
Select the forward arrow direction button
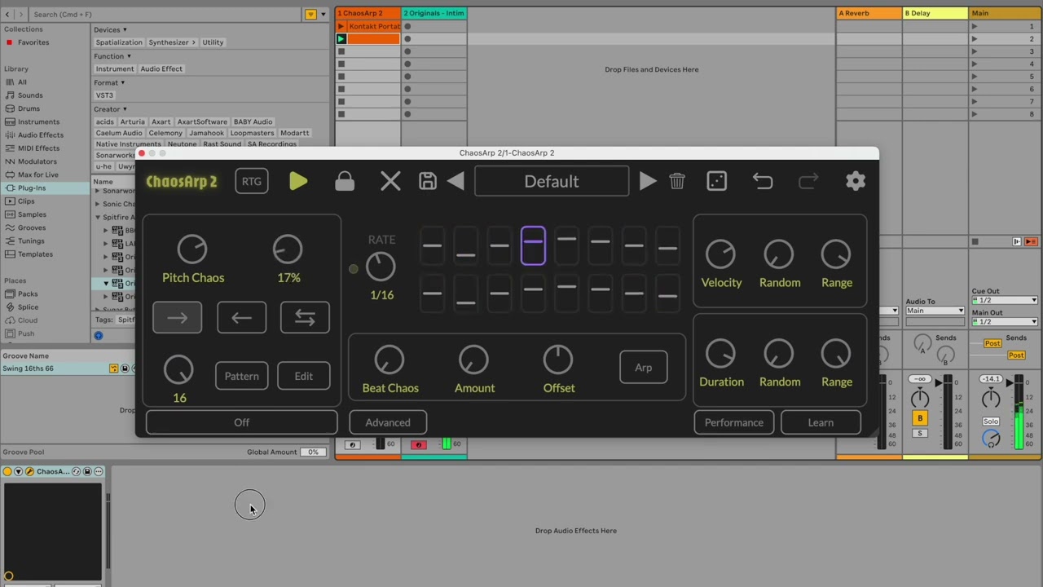point(177,318)
